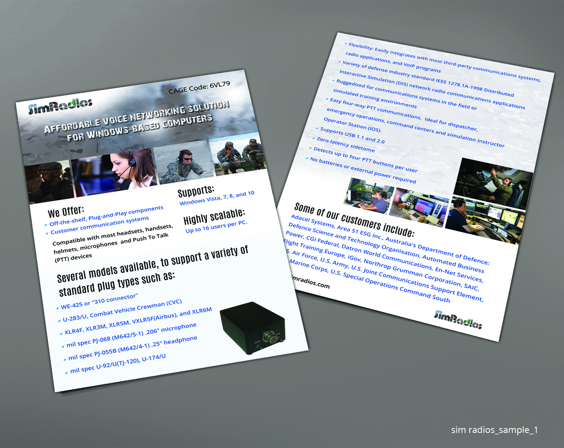Screen dimensions: 564x448
Task: Click the 'CAGE Code: 6VL79' text
Action: point(199,87)
